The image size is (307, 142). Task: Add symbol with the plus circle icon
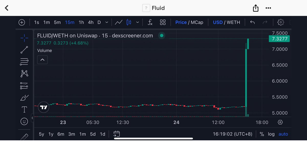pos(22,23)
